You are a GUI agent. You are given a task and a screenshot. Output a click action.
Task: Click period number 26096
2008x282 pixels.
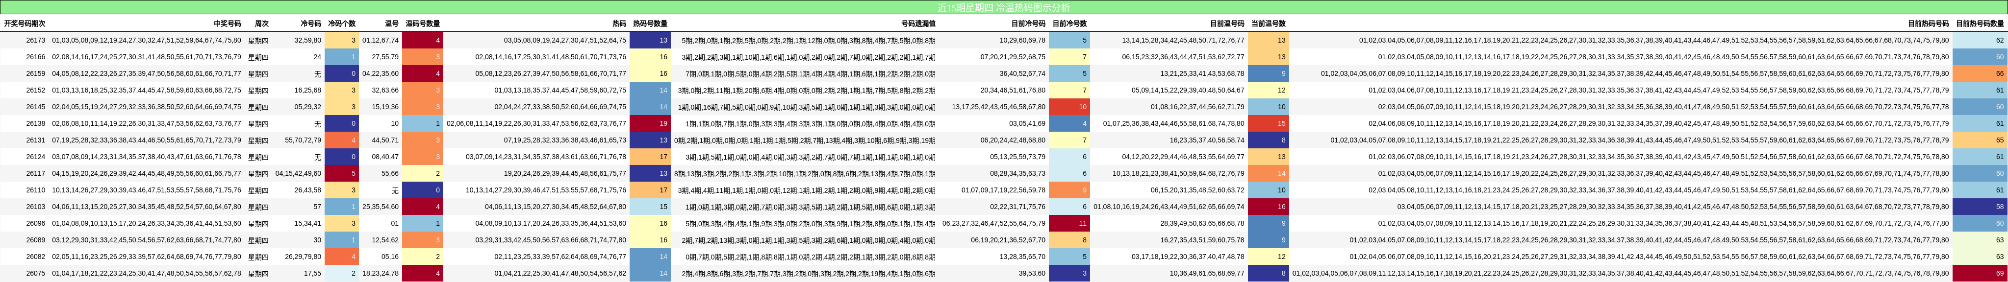(x=35, y=224)
